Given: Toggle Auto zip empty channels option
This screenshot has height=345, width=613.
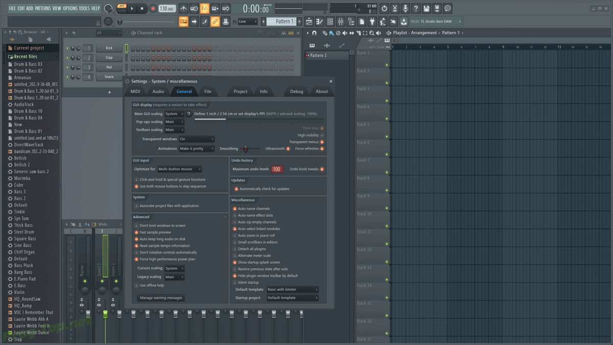Looking at the screenshot, I should (235, 222).
